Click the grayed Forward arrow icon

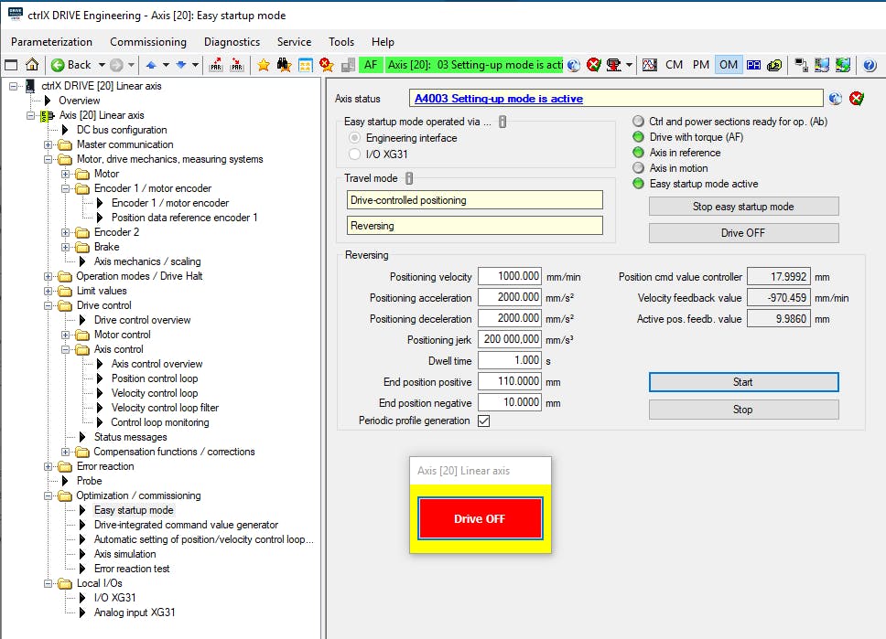116,65
